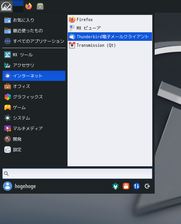The width and height of the screenshot is (181, 224).
Task: Open the マルチメディア category
Action: click(x=34, y=128)
